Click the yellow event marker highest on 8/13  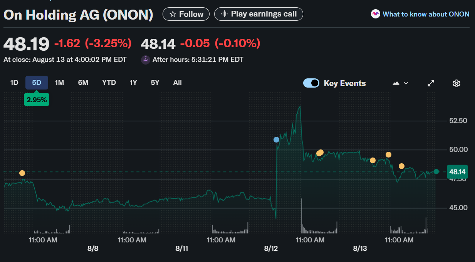click(x=388, y=154)
